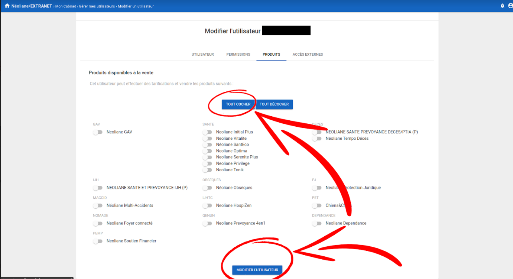The image size is (513, 279).
Task: Open Gérer mes utilisateurs breadcrumb link
Action: point(97,6)
